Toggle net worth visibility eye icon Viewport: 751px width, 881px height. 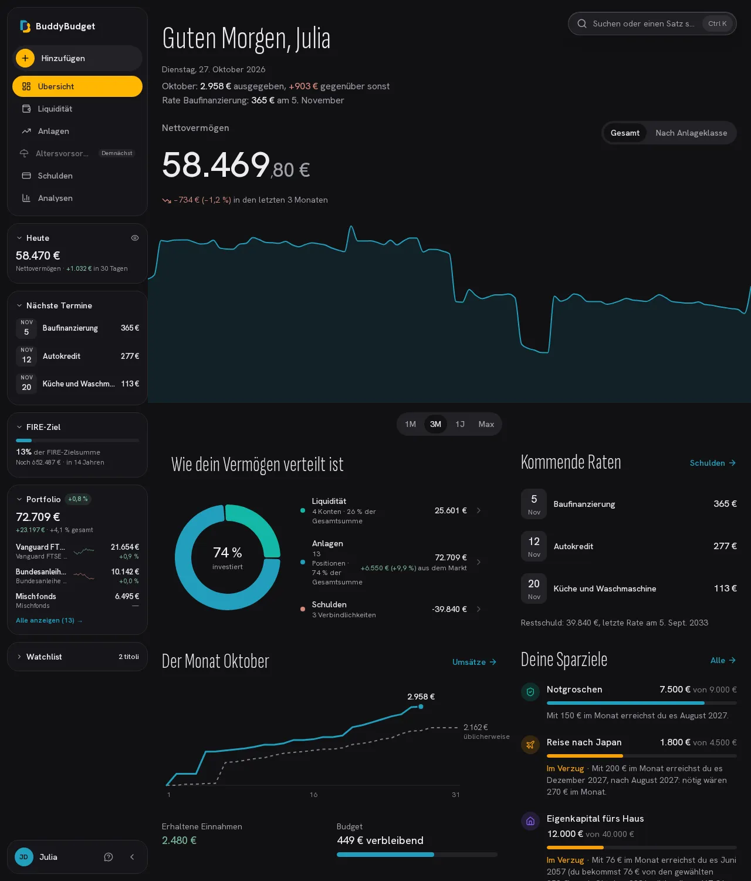pos(135,238)
